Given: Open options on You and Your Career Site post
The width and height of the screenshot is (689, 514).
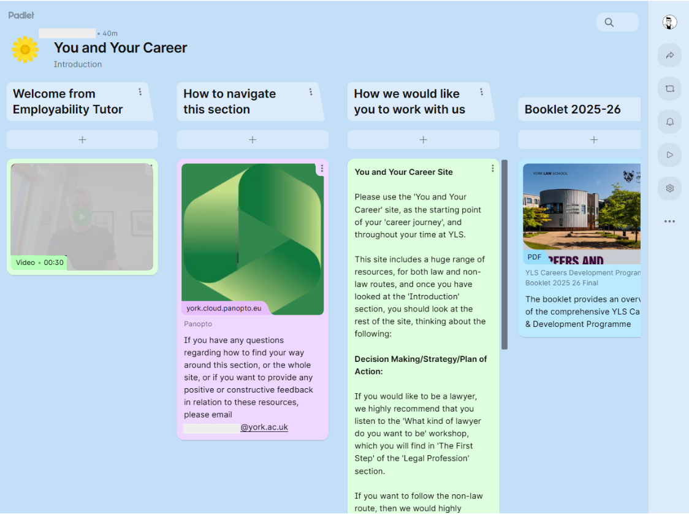Looking at the screenshot, I should pyautogui.click(x=492, y=169).
